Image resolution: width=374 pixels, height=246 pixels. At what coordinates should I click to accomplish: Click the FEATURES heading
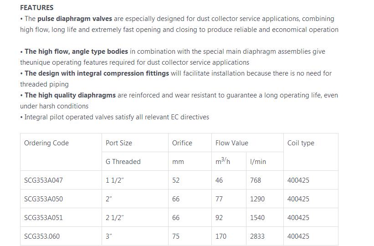tap(36, 7)
